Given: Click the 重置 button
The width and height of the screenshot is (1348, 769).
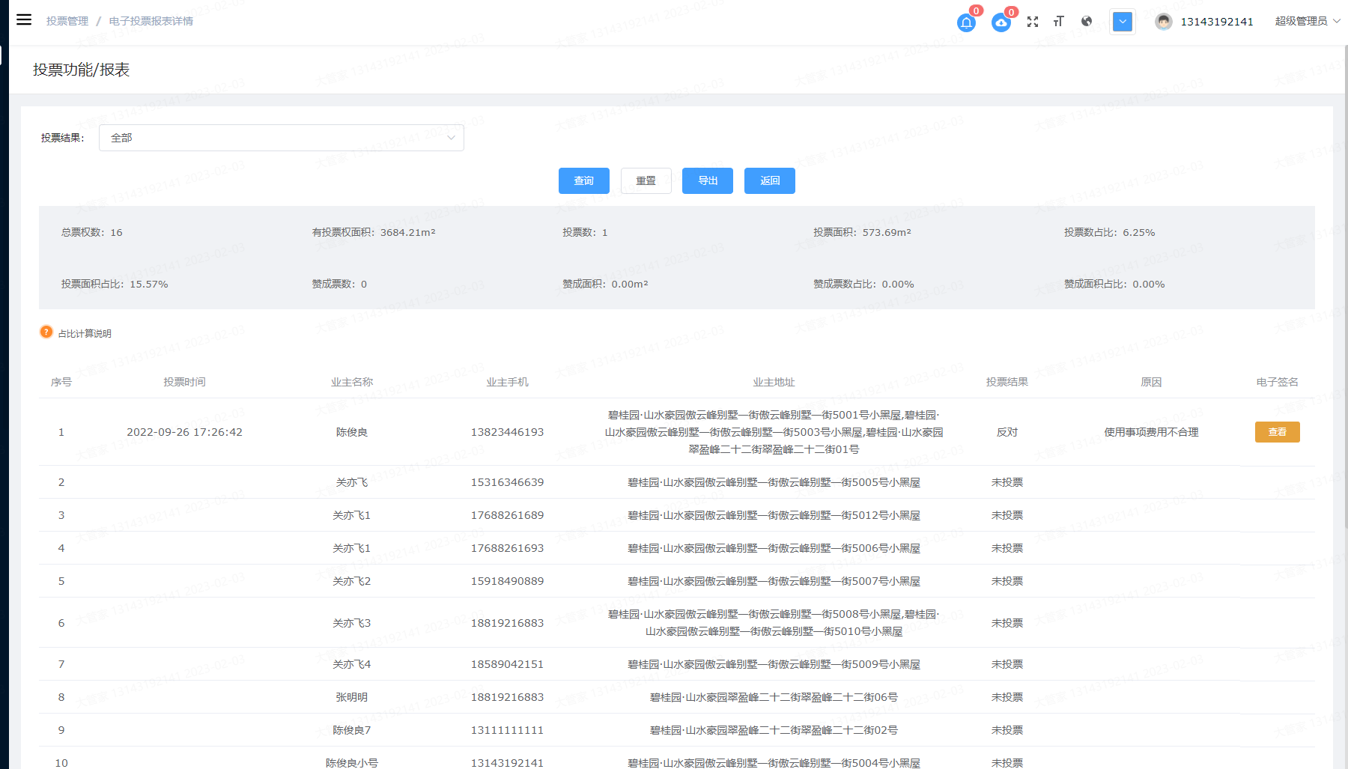Looking at the screenshot, I should pos(646,180).
